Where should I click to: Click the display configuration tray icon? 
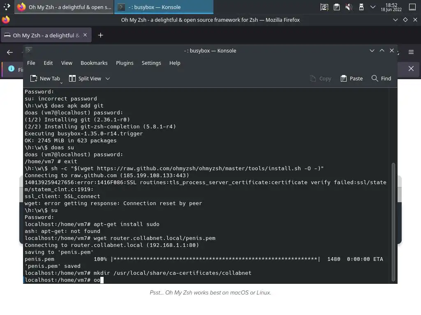click(x=324, y=7)
